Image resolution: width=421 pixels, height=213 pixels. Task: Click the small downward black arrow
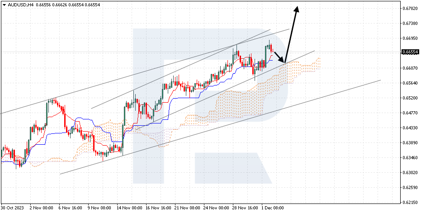coord(279,57)
